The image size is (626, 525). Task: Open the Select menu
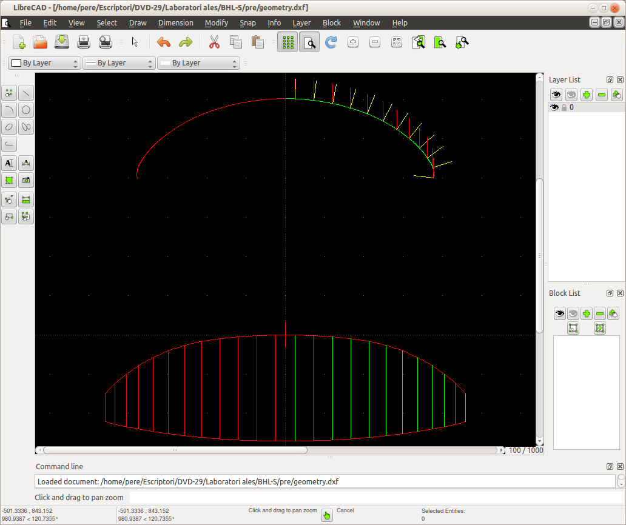click(107, 23)
